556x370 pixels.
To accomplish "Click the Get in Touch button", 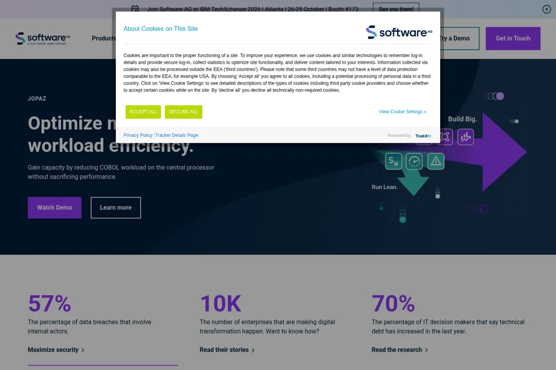I will point(513,38).
